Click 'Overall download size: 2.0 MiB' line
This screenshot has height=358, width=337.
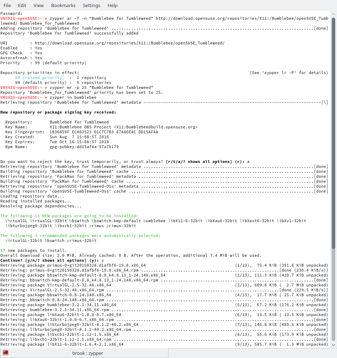point(131,255)
